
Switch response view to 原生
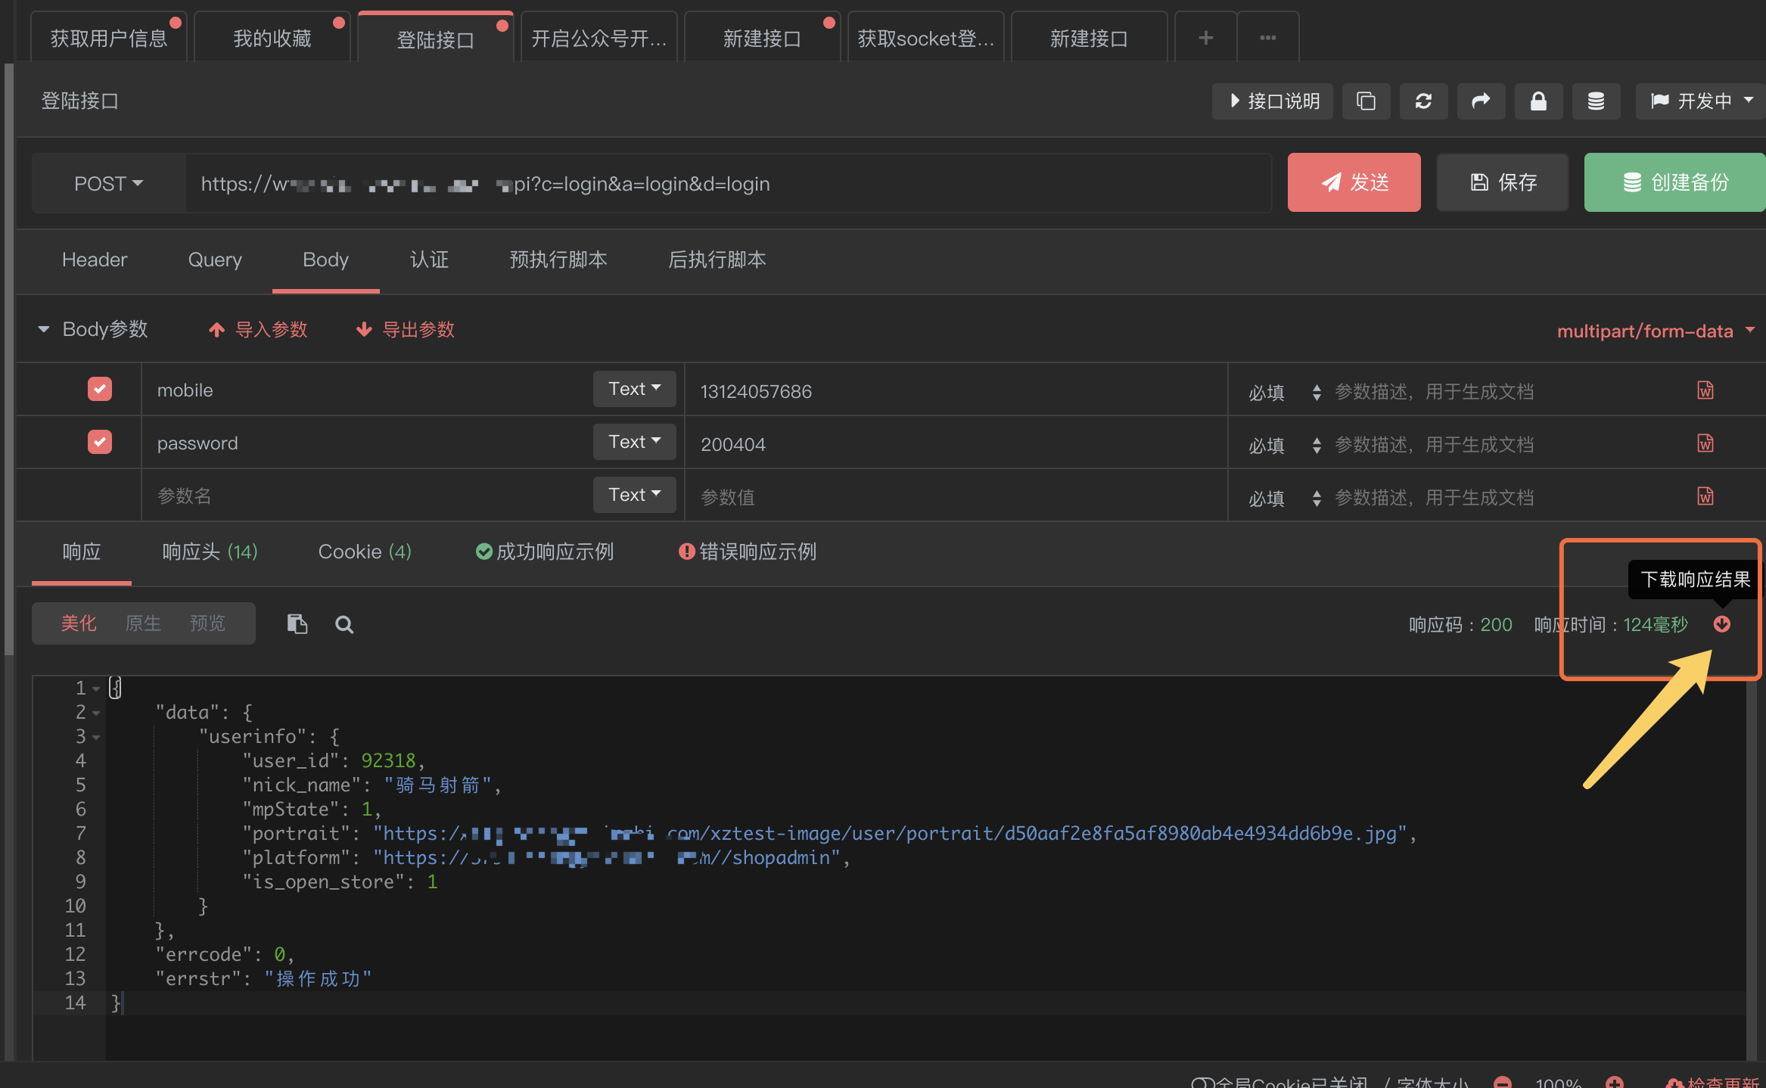tap(143, 623)
